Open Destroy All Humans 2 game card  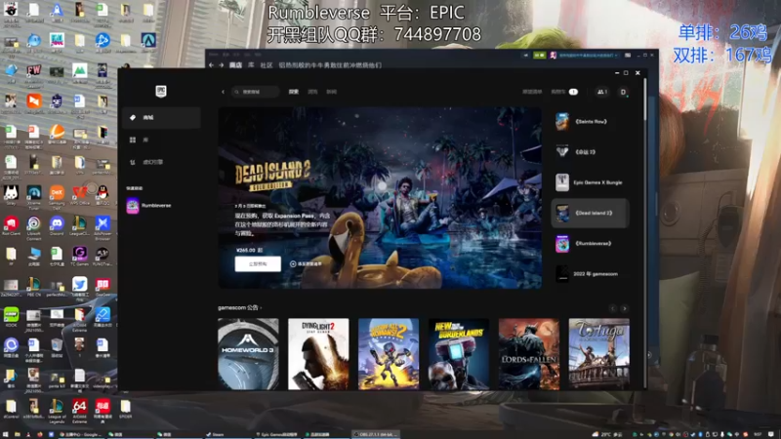[x=389, y=354]
